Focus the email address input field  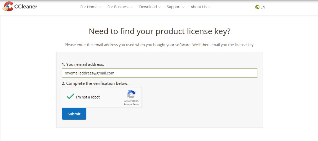pyautogui.click(x=160, y=73)
